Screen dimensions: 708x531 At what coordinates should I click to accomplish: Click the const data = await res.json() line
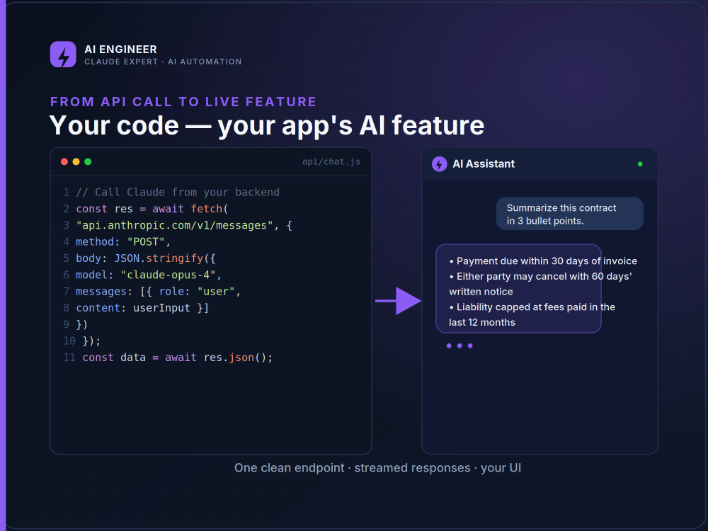coord(178,358)
